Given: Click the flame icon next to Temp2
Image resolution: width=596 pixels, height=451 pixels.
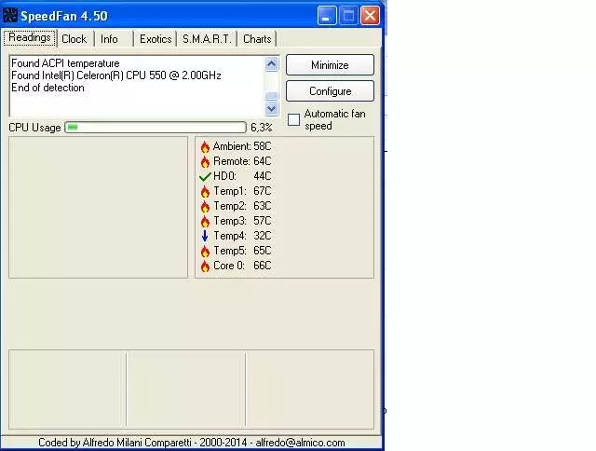Looking at the screenshot, I should click(x=205, y=206).
